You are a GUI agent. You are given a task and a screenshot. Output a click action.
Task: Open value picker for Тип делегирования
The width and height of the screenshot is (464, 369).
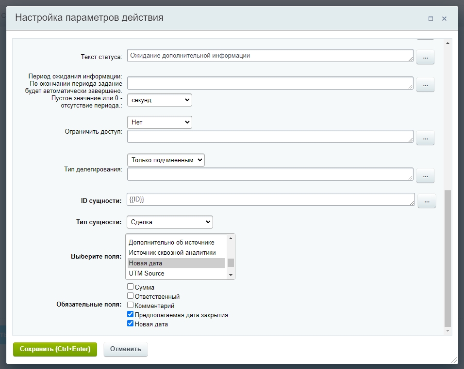click(425, 176)
